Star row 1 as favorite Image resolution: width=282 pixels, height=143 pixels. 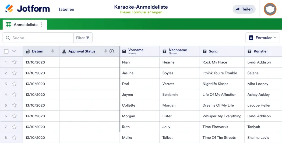pos(14,62)
